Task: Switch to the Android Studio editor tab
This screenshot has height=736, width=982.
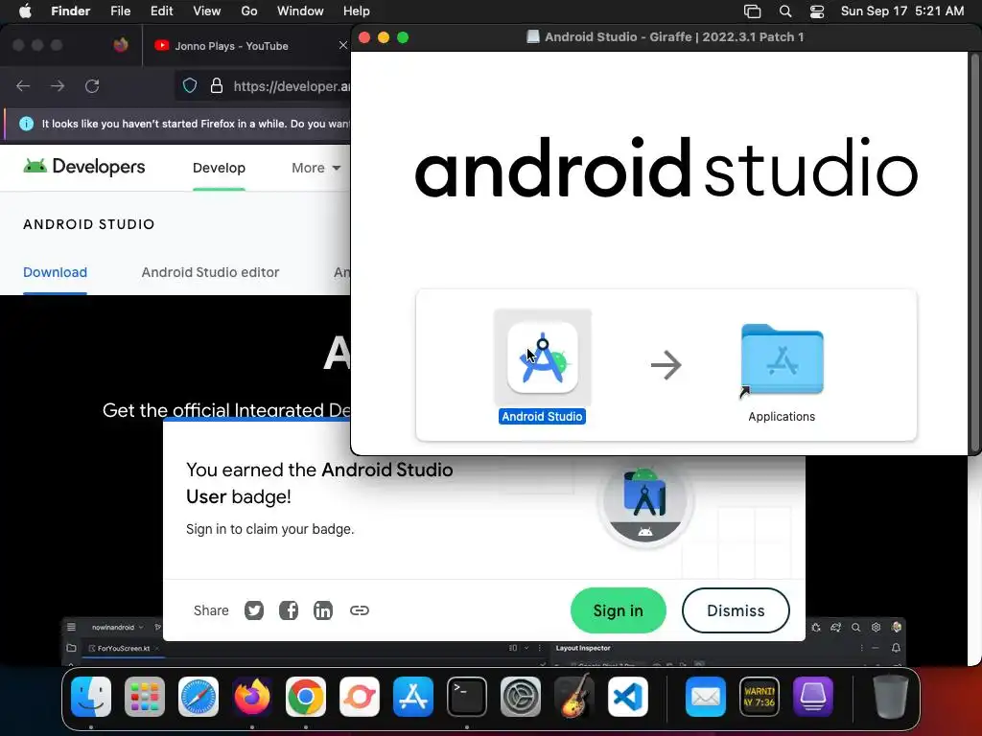Action: 210,272
